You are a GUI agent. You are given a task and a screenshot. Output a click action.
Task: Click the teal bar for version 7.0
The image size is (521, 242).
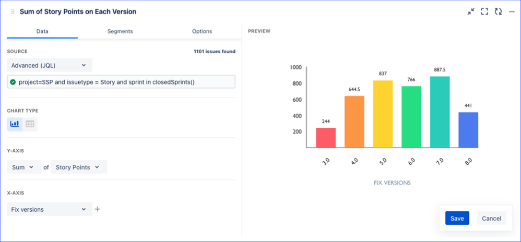pyautogui.click(x=440, y=112)
